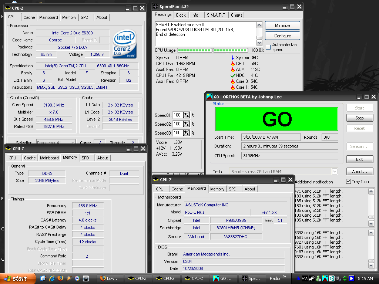Expand the Test type dropdown in ORTHOS

[x=335, y=172]
